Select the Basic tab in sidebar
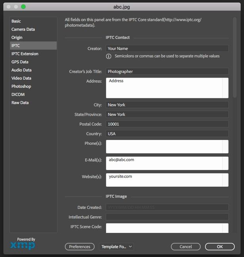 pos(16,21)
